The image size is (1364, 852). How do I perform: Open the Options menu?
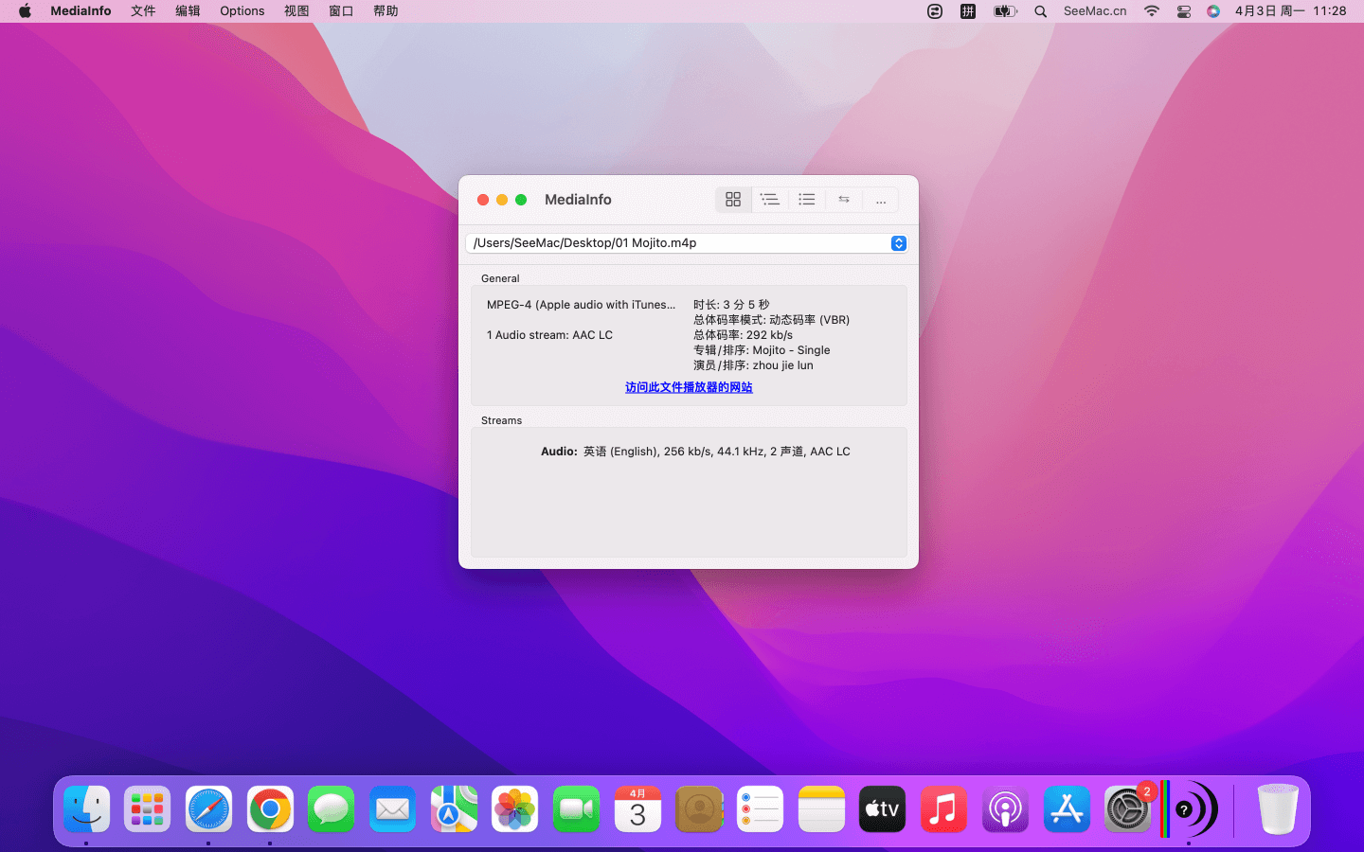click(242, 11)
